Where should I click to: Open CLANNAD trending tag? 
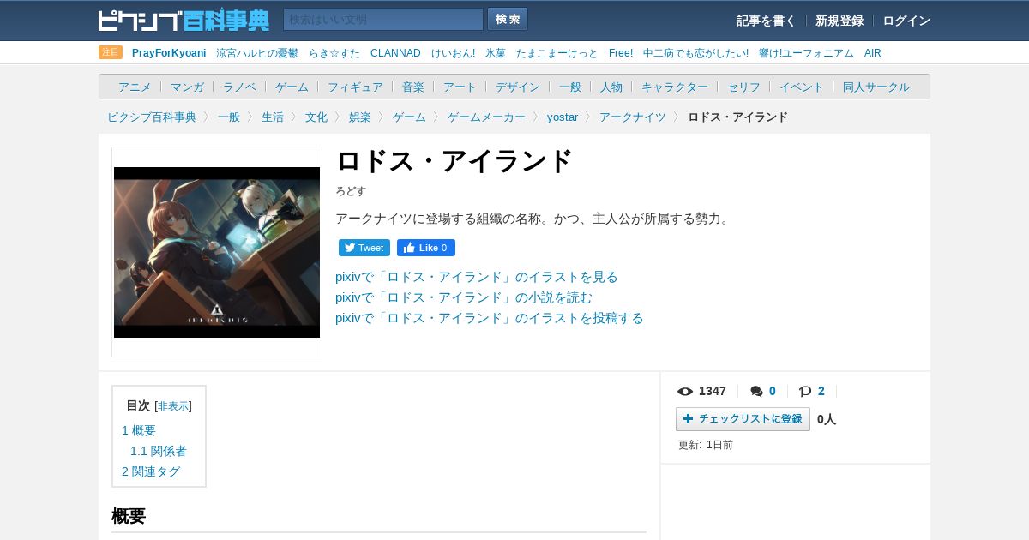pyautogui.click(x=395, y=53)
